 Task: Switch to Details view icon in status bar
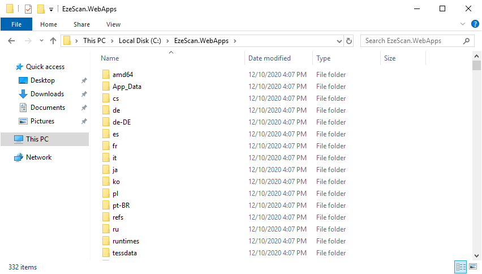tap(459, 267)
